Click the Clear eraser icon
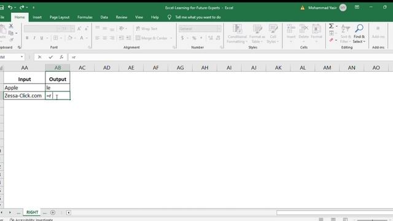This screenshot has width=393, height=221. pyautogui.click(x=332, y=40)
